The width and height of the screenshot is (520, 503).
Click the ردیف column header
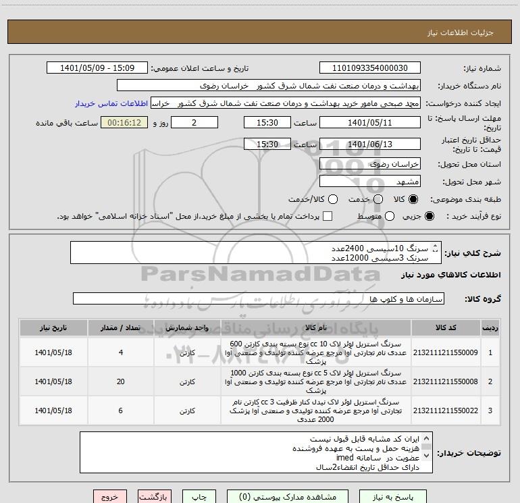(490, 327)
